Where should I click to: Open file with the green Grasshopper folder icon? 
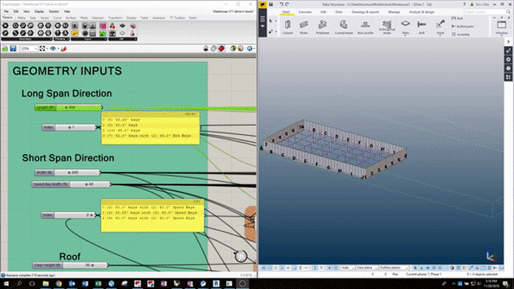pos(5,48)
